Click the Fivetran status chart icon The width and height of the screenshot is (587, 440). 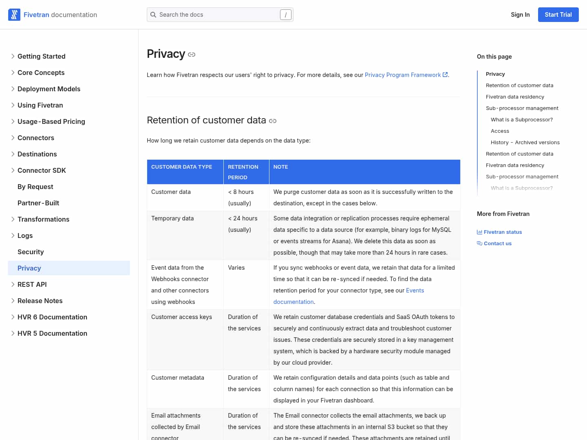(479, 232)
